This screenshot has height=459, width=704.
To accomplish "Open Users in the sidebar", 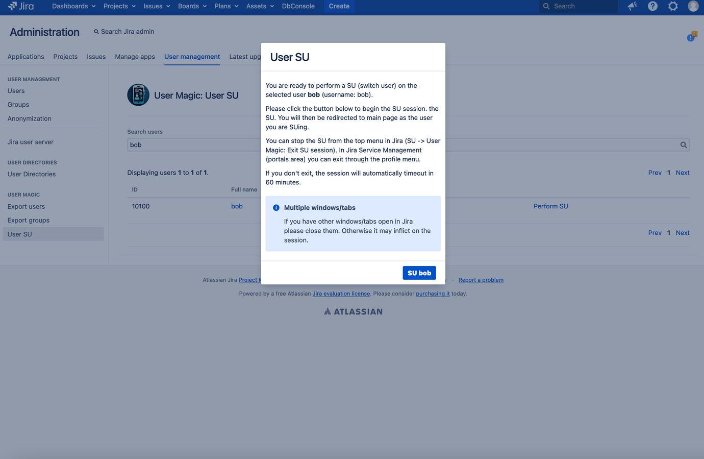I will [16, 91].
